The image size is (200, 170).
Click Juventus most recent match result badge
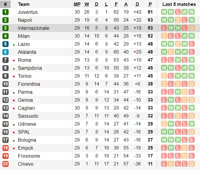[192, 12]
